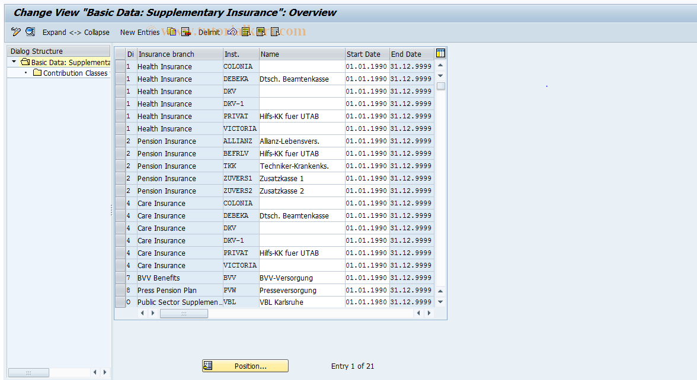This screenshot has width=697, height=380.
Task: Click vertical scrollbar thumb of table
Action: tap(440, 86)
